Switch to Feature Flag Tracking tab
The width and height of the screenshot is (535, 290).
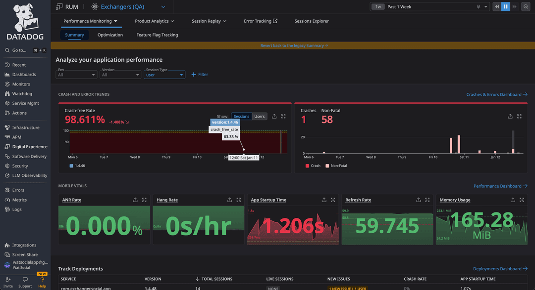click(x=157, y=35)
